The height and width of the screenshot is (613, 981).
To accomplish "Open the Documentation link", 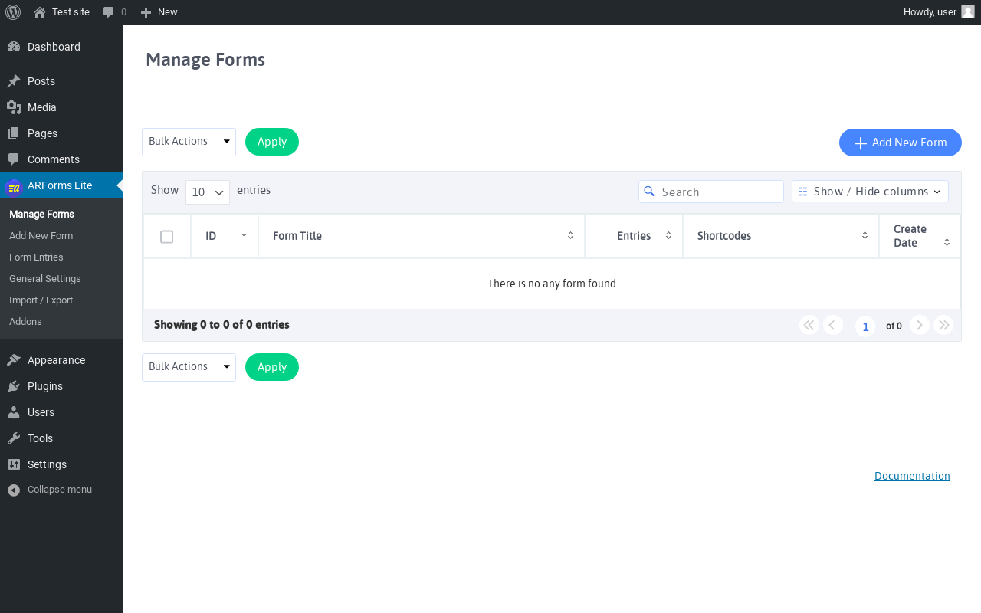I will (x=912, y=476).
